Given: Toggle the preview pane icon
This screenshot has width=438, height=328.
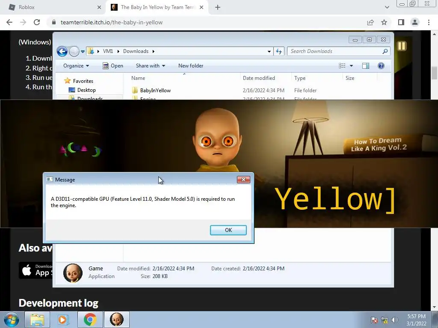Looking at the screenshot, I should (x=366, y=66).
